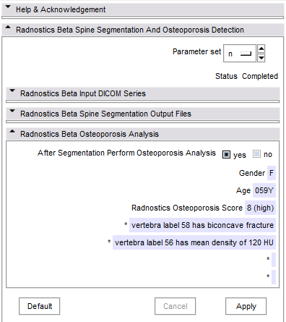The image size is (286, 322).
Task: Click the Apply button
Action: pos(246,306)
